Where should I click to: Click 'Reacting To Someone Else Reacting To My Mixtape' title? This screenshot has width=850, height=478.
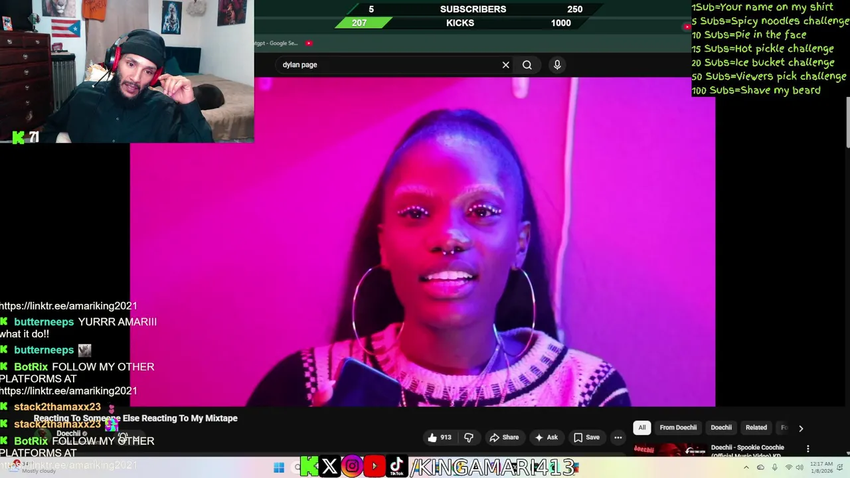click(x=135, y=418)
